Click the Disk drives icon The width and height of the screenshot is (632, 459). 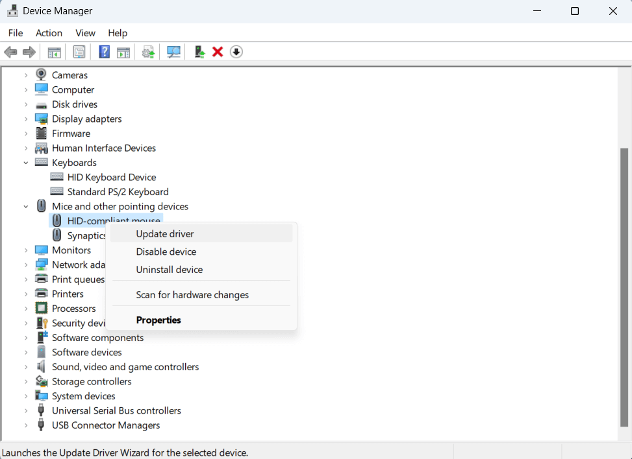point(41,104)
